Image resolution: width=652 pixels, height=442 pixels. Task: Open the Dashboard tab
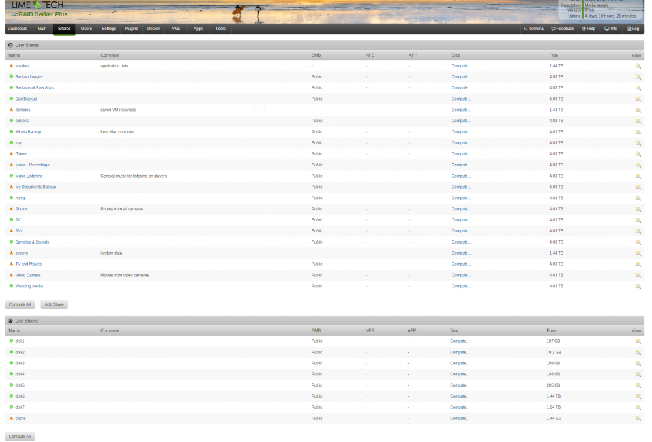click(x=18, y=29)
